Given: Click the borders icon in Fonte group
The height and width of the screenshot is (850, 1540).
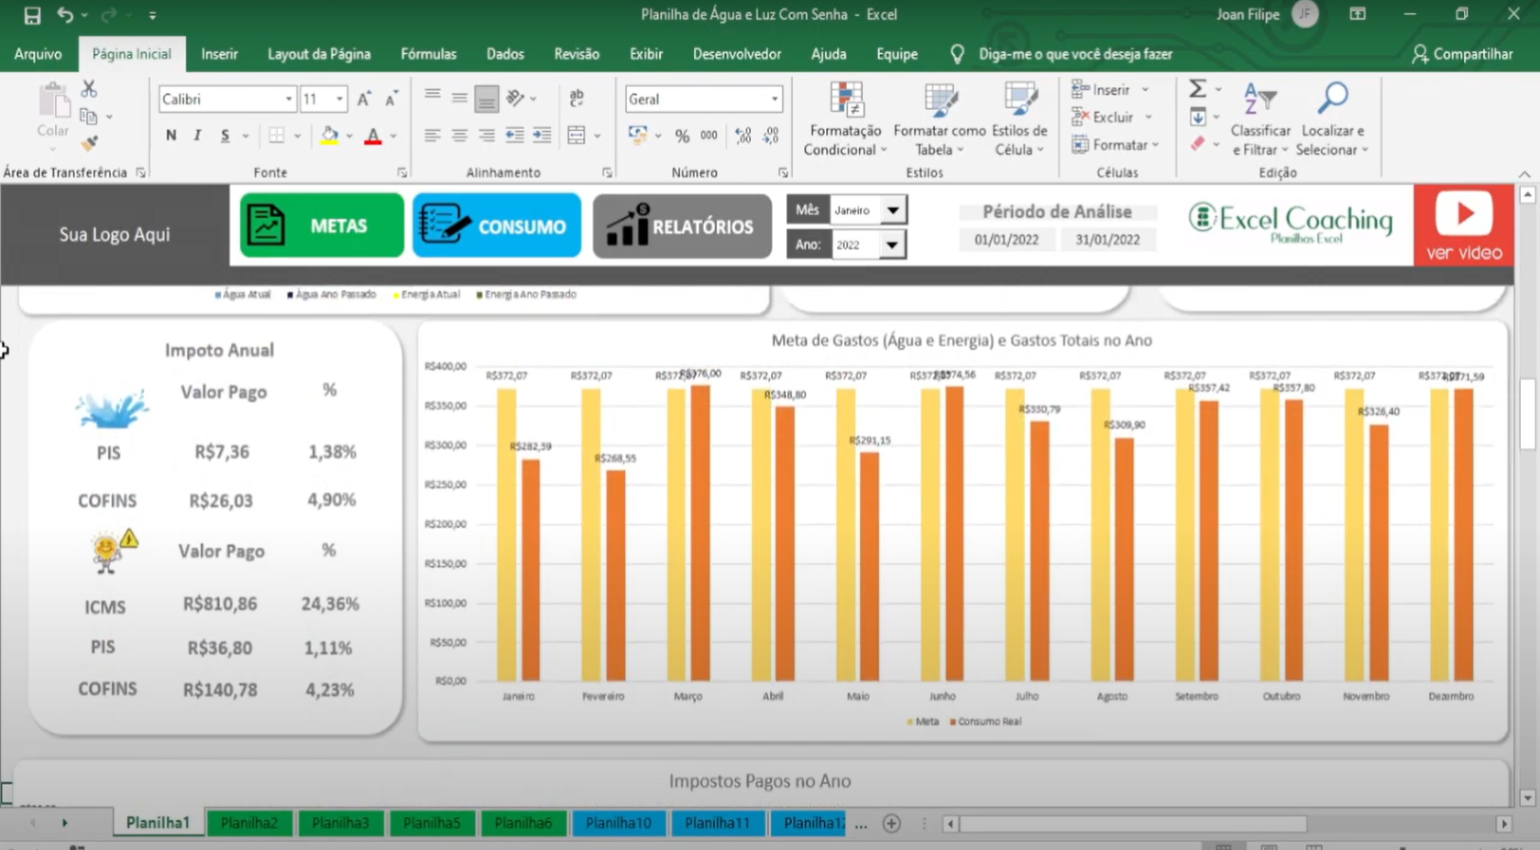Looking at the screenshot, I should [x=277, y=136].
